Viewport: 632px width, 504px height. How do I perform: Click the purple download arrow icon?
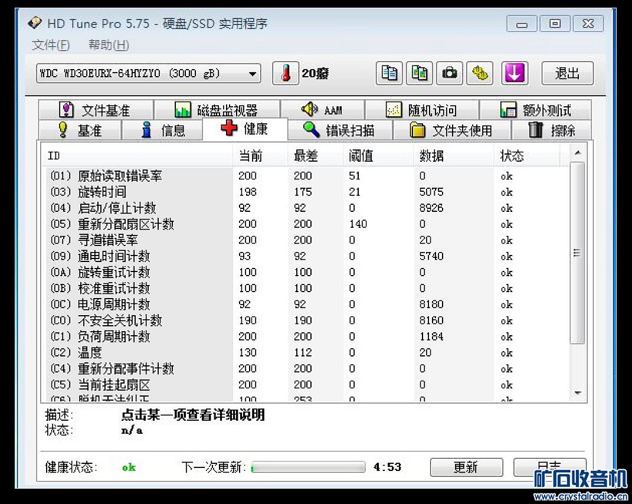pos(515,73)
